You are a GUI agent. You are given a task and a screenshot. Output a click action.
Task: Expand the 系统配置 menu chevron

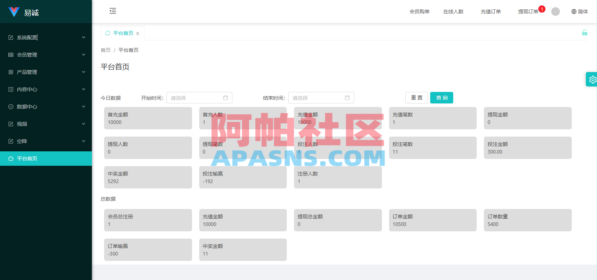click(x=84, y=37)
